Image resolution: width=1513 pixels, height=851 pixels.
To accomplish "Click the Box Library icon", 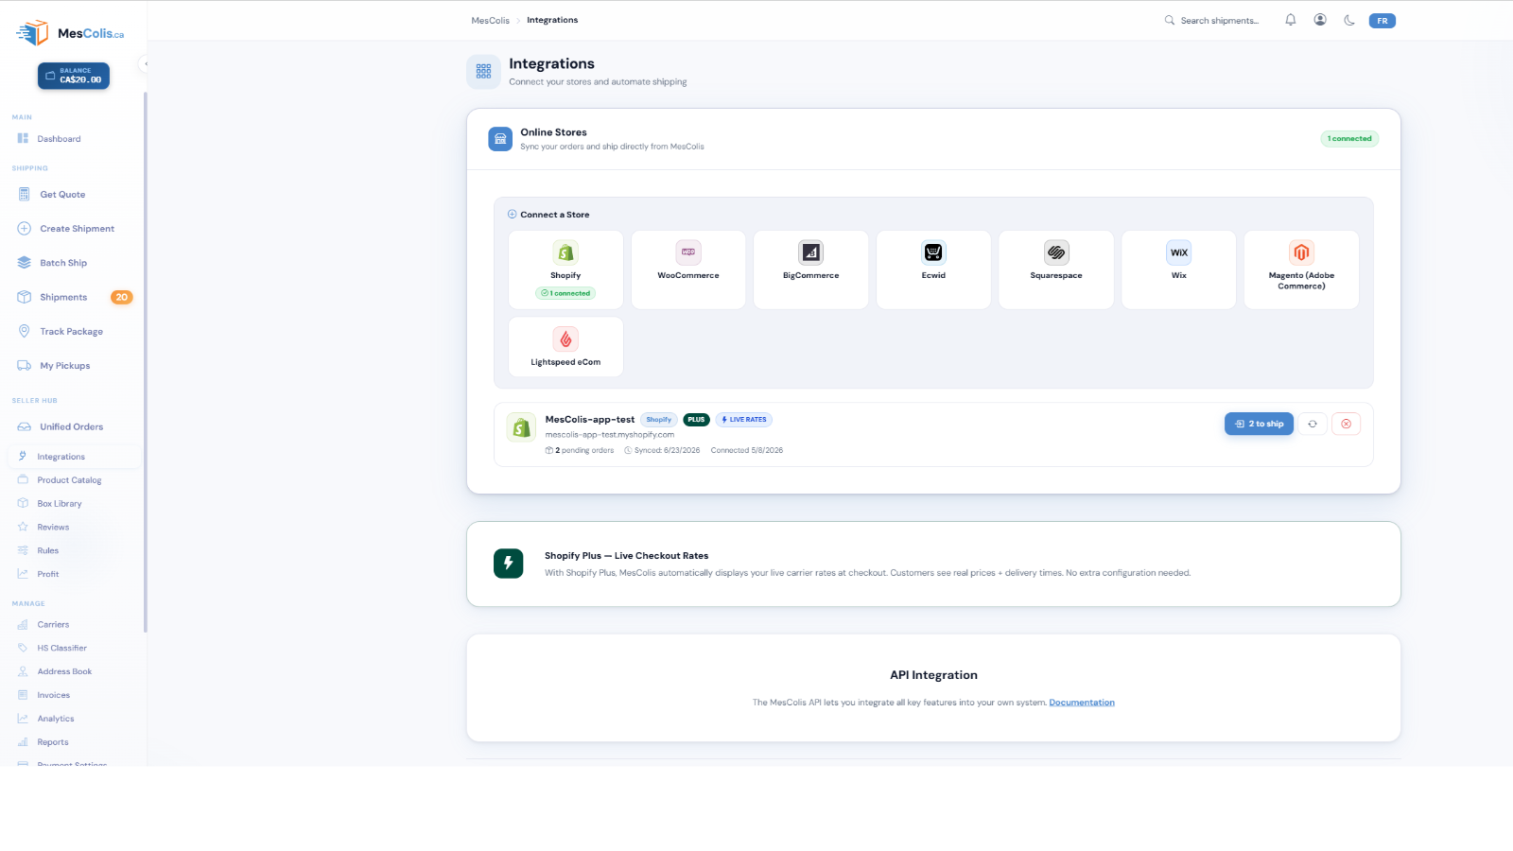I will (23, 504).
